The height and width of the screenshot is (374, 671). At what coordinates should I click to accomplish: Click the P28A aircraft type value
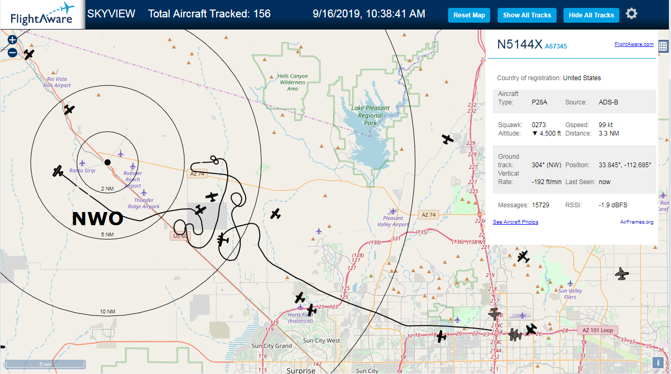tap(539, 102)
